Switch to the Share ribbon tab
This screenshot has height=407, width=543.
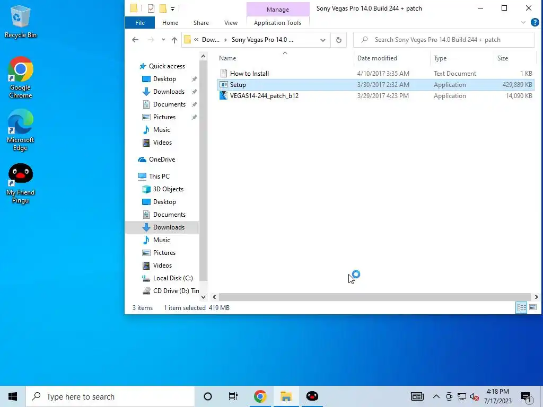[x=201, y=23]
